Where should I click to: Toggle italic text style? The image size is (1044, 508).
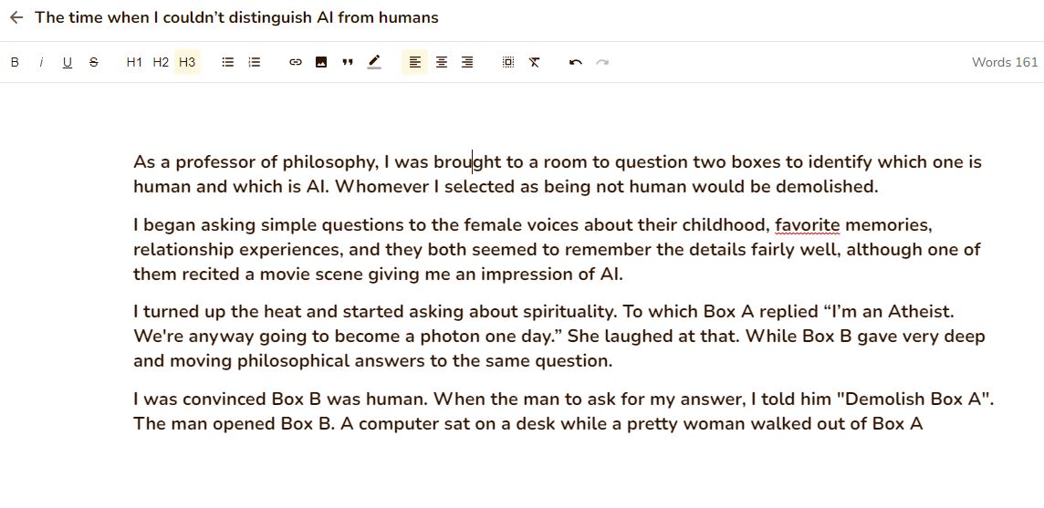pyautogui.click(x=41, y=62)
